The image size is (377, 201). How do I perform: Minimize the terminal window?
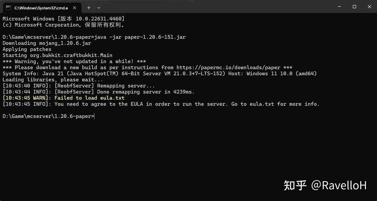(x=340, y=7)
